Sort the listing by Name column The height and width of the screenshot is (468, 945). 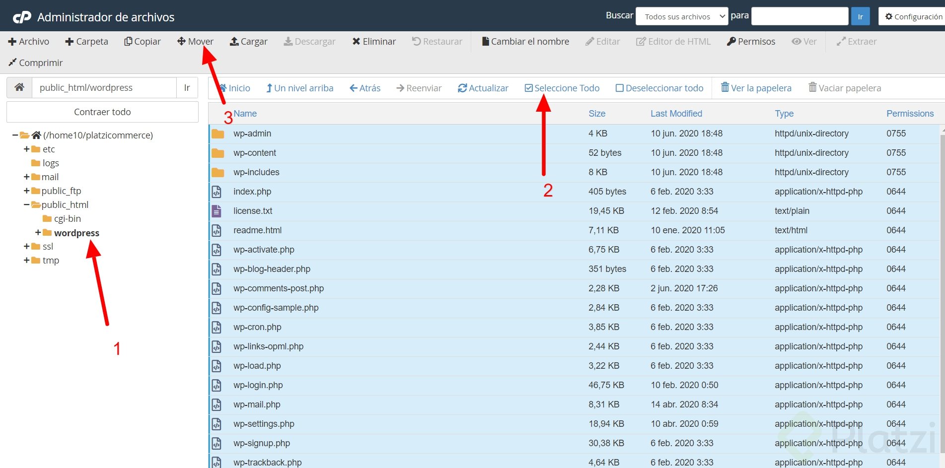click(x=245, y=114)
